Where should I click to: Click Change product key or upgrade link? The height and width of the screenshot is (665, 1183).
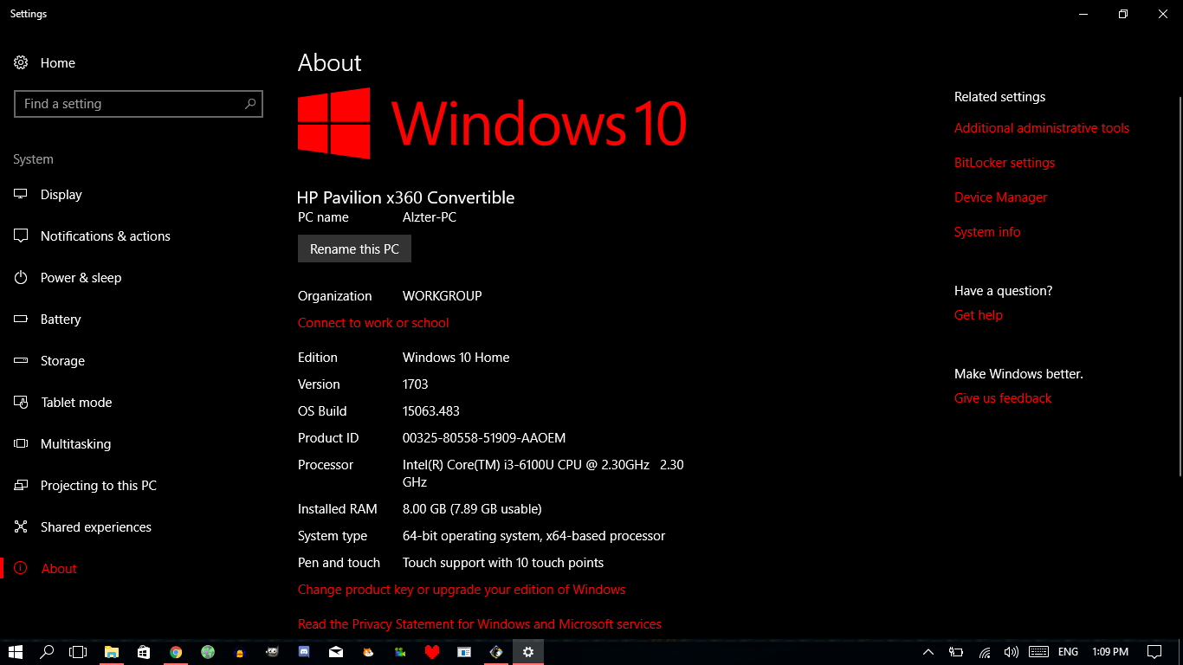[462, 590]
